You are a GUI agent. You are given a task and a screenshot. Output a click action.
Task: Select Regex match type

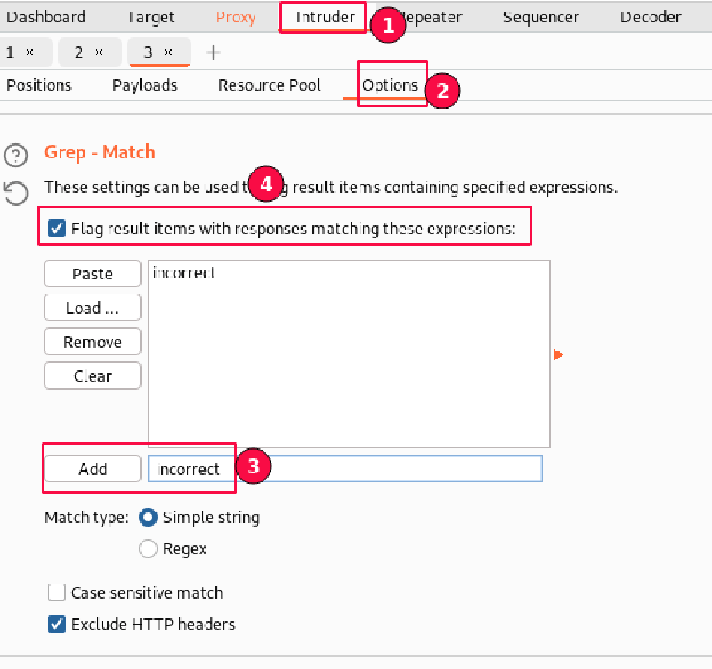coord(149,549)
